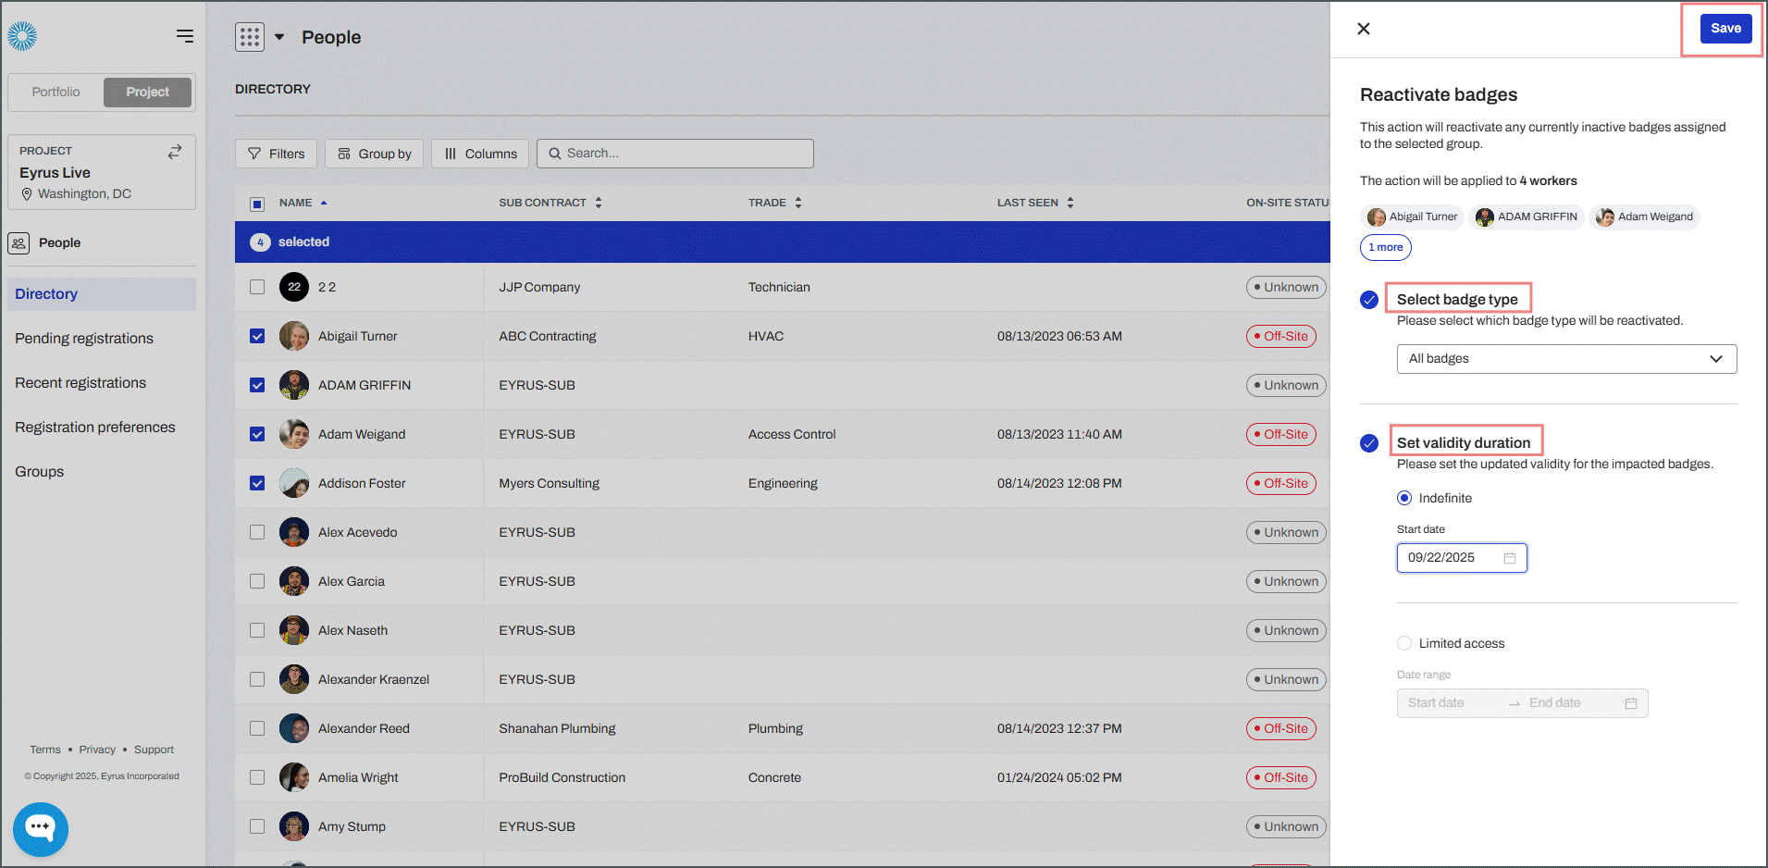Screen dimensions: 1768x868
Task: Click Myers Consulting sub contract cell
Action: 550,483
